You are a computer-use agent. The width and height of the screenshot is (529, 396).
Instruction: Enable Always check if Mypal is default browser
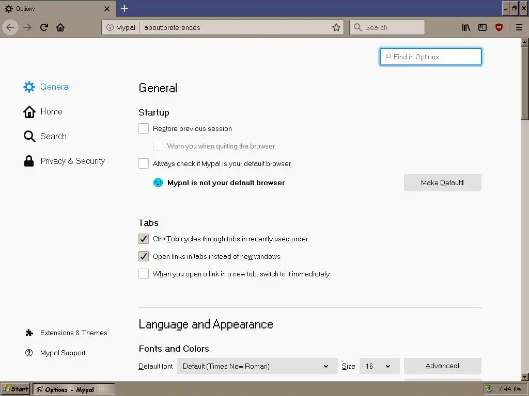coord(144,163)
